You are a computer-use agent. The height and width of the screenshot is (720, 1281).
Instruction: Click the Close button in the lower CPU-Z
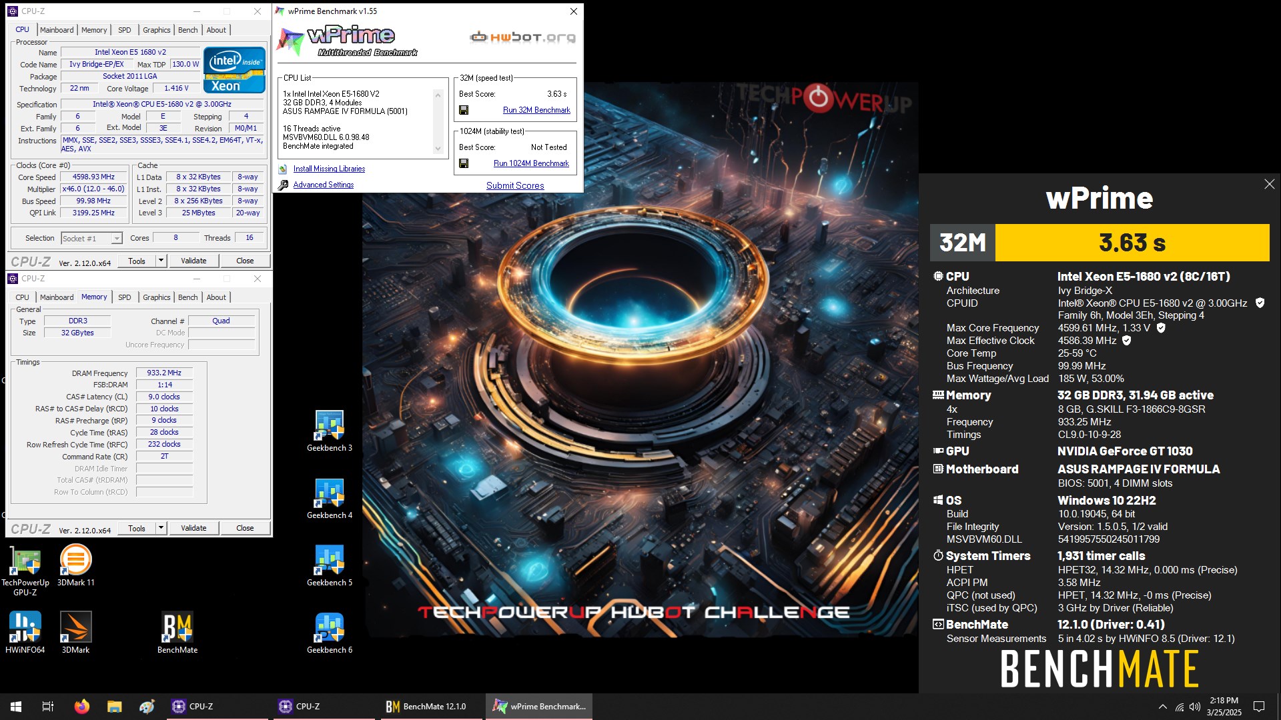245,528
